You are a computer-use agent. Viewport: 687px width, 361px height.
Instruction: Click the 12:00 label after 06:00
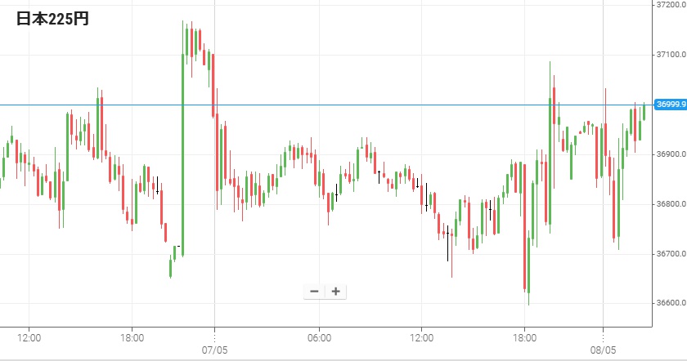tap(422, 336)
